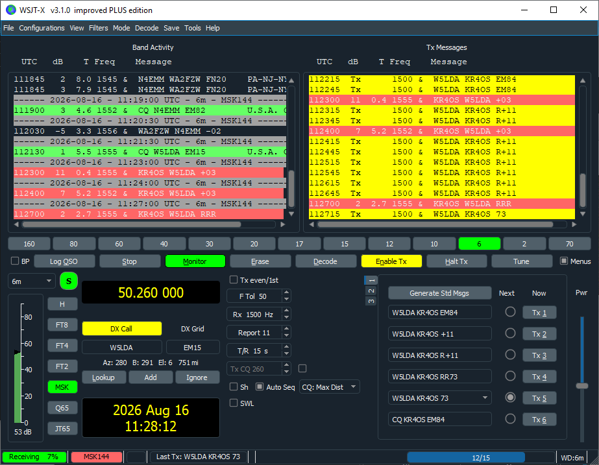Click the audio level meter bar
This screenshot has width=599, height=465.
point(18,388)
